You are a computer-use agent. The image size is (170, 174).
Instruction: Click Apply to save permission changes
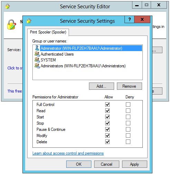pos(134,164)
